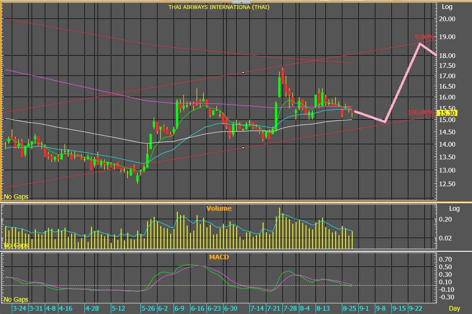
Task: Select the 7-21 date marker
Action: point(273,309)
